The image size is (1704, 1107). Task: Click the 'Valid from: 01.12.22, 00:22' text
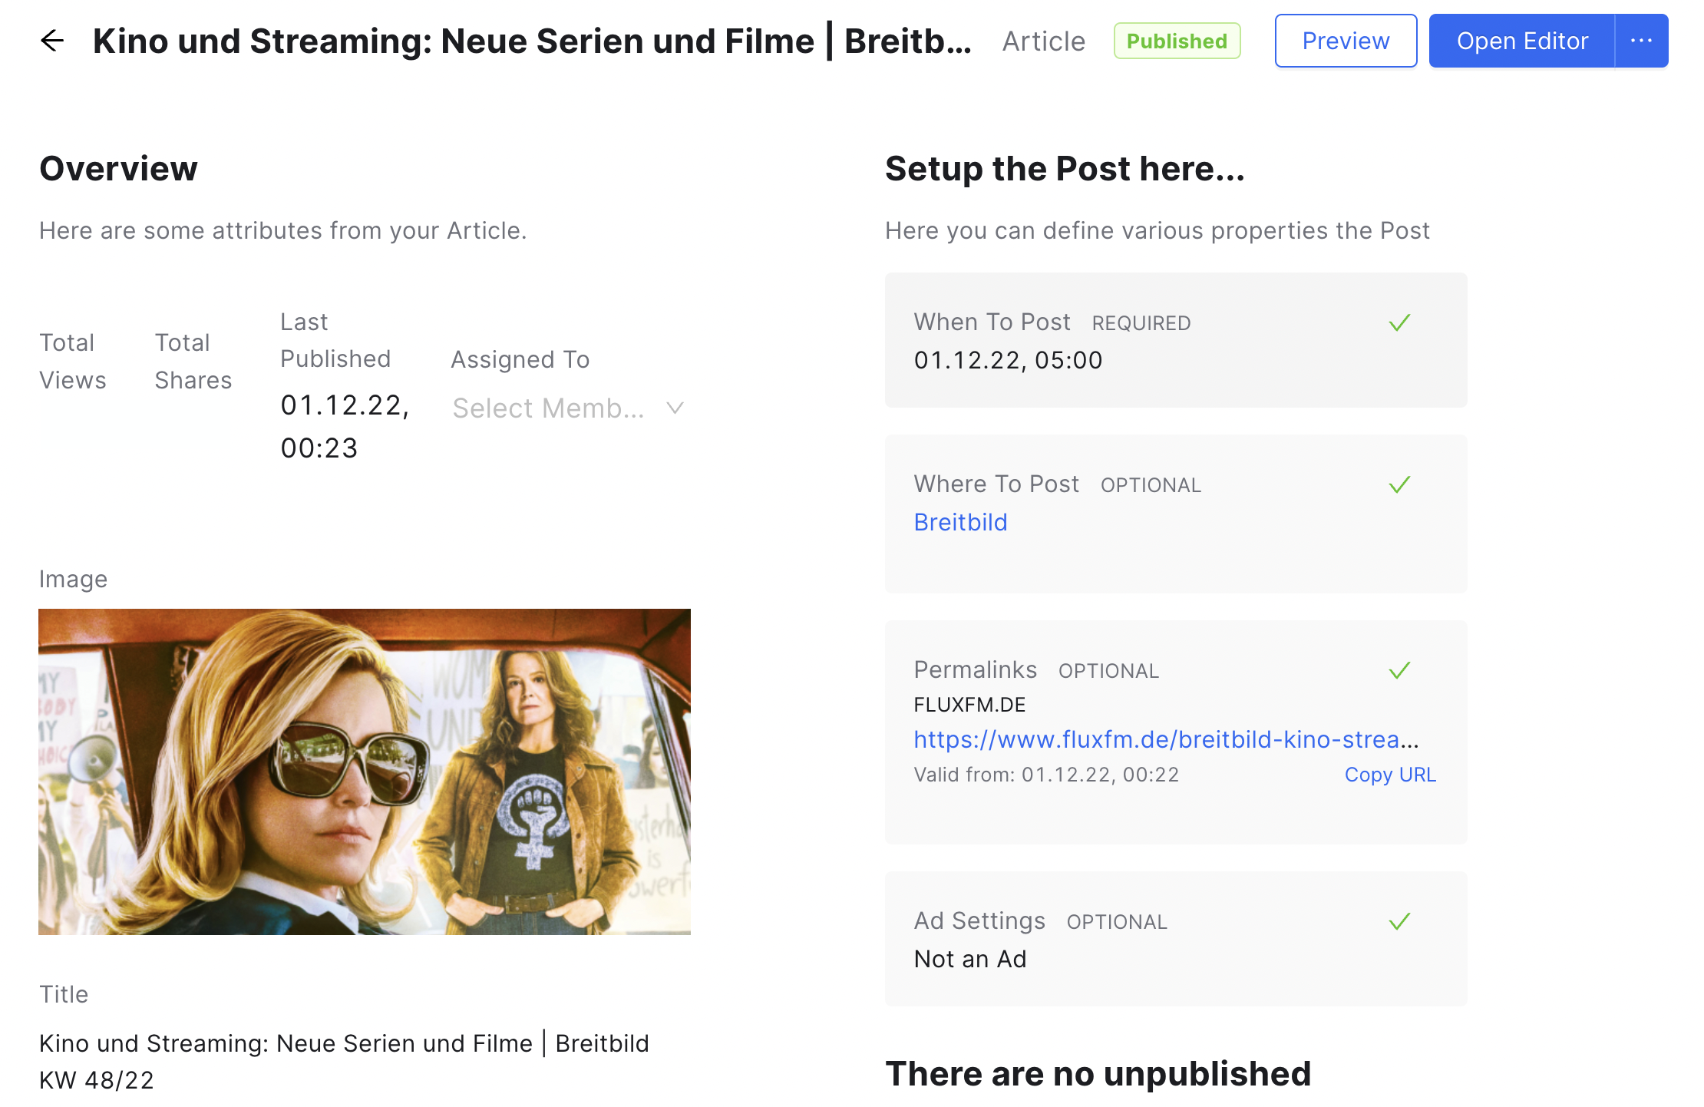1046,775
